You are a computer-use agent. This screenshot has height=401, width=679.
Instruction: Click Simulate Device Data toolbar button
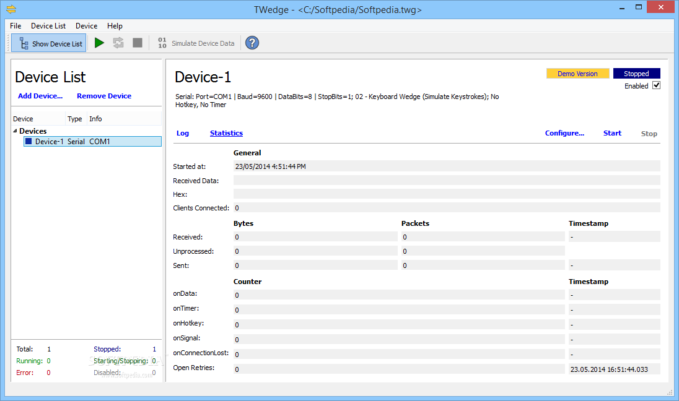[196, 43]
